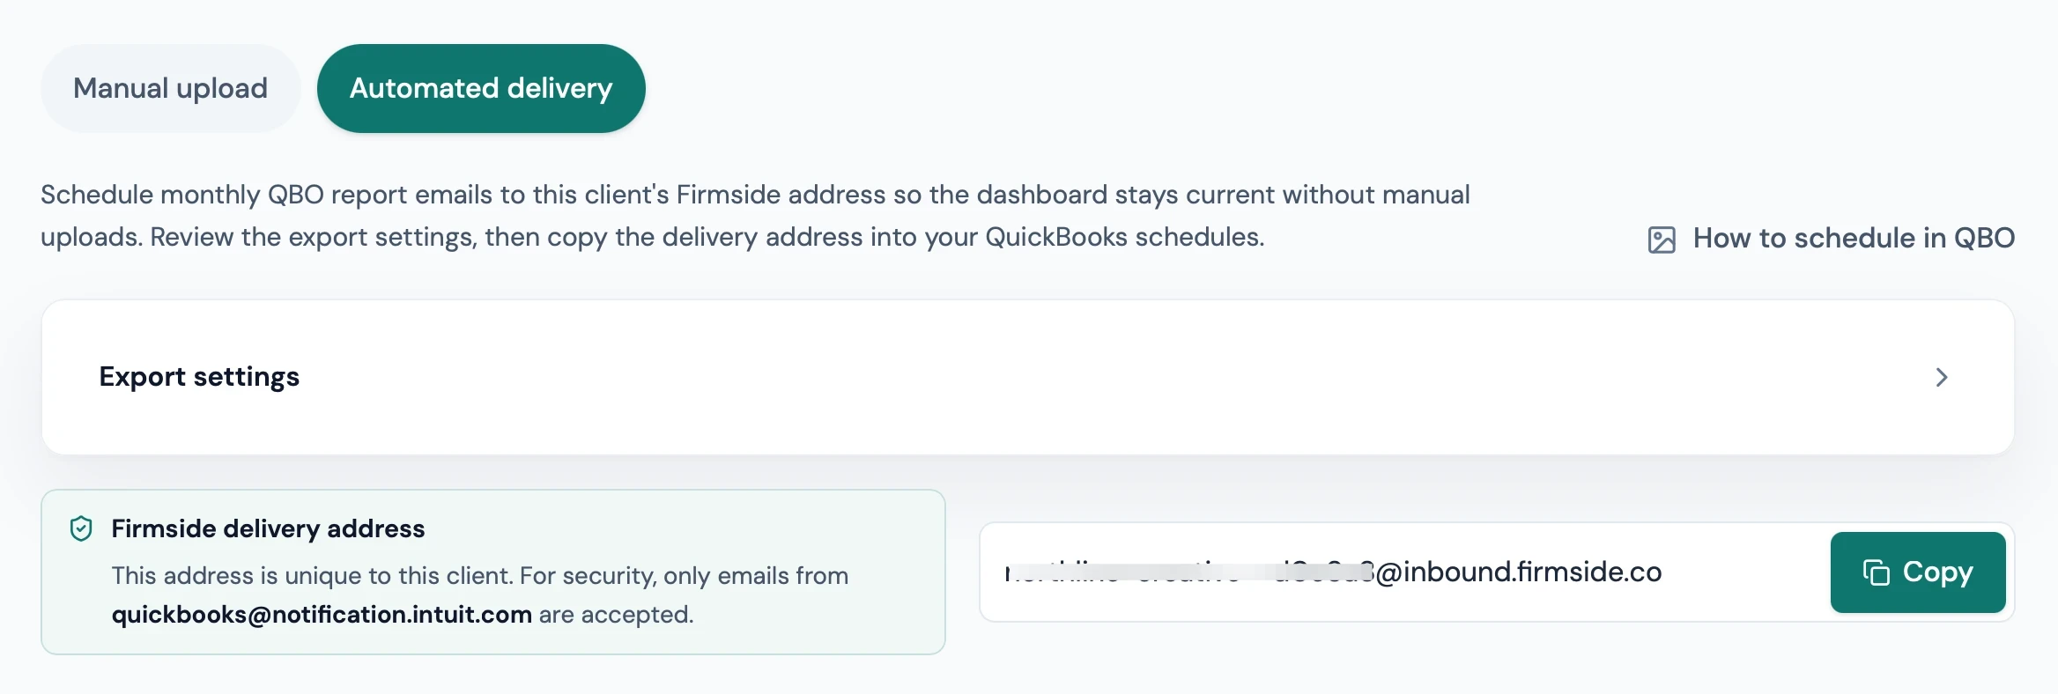Expand Export settings using the chevron arrow
2058x694 pixels.
click(x=1942, y=377)
